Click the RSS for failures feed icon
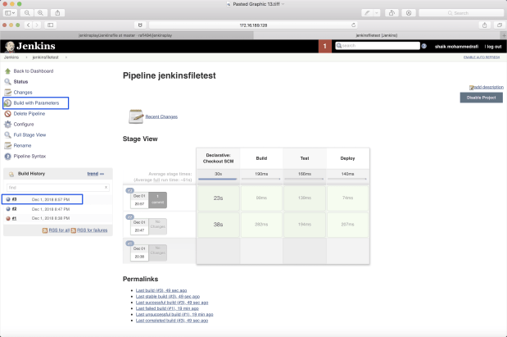The width and height of the screenshot is (507, 337). point(74,230)
